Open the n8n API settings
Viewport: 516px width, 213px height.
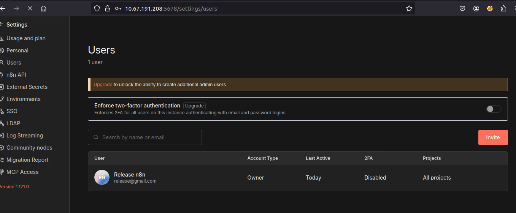coord(16,75)
